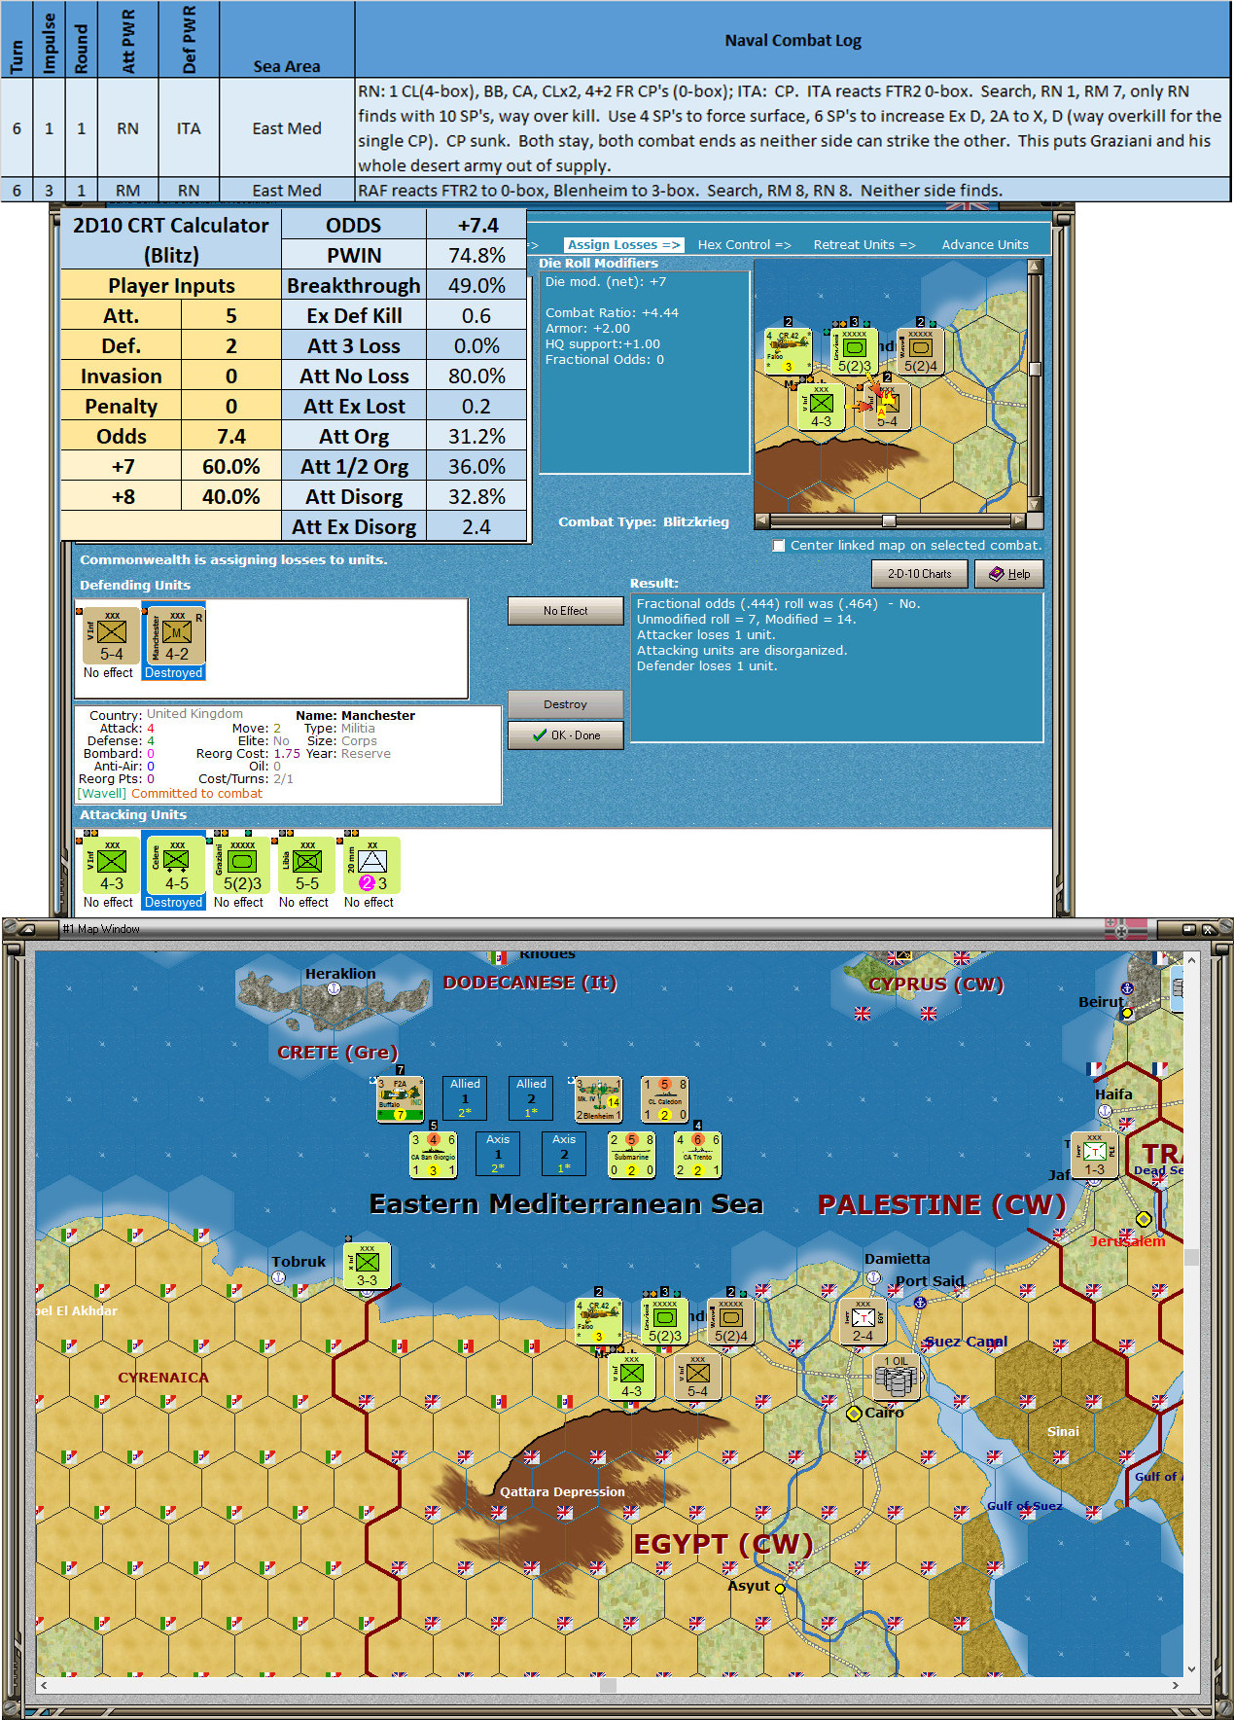This screenshot has height=1720, width=1234.
Task: Click the Naval Combat Log header
Action: point(793,40)
